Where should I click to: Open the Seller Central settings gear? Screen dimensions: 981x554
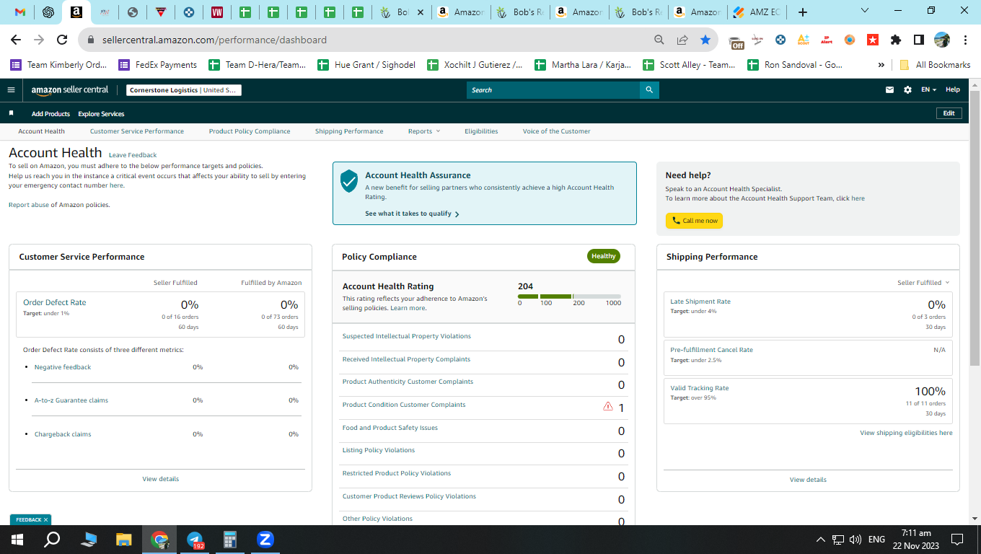click(x=907, y=90)
